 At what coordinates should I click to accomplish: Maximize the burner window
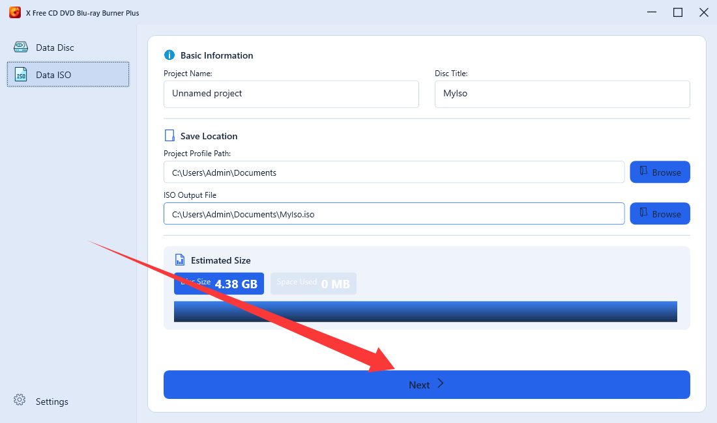678,12
